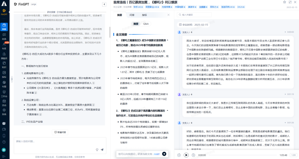
Task: Open the help question mark icon
Action: point(4,142)
